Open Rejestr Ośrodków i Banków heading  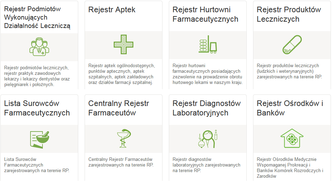pyautogui.click(x=290, y=108)
